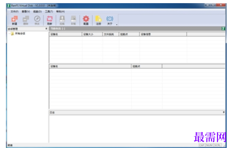Click the SCRL indicator in the status bar
Viewport: 233px width, 148px height.
217,145
